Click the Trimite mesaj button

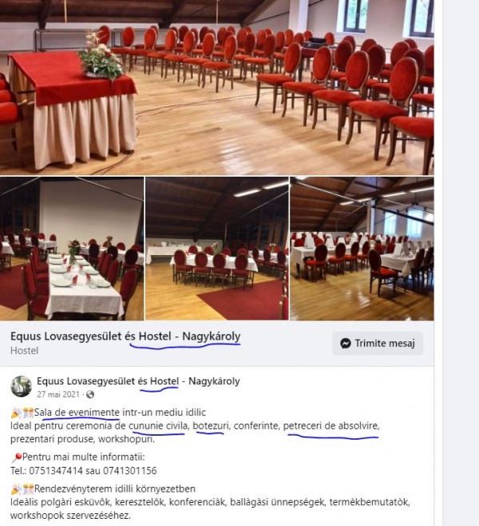coord(378,343)
